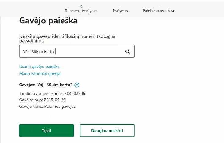Click the step dot above Prašymas
The width and height of the screenshot is (224, 143).
point(120,6)
